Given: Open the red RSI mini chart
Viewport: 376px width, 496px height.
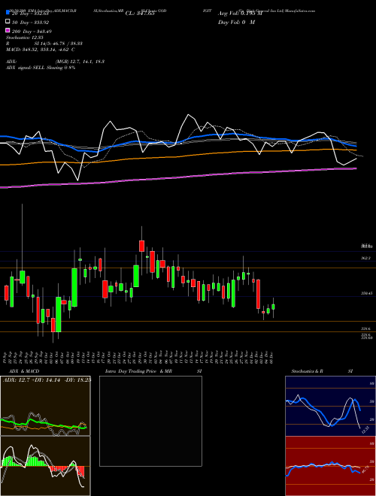Looking at the screenshot, I should tap(330, 466).
